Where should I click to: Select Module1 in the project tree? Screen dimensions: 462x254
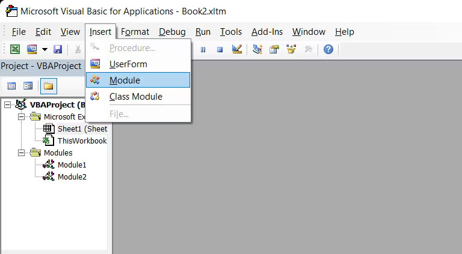pos(72,165)
